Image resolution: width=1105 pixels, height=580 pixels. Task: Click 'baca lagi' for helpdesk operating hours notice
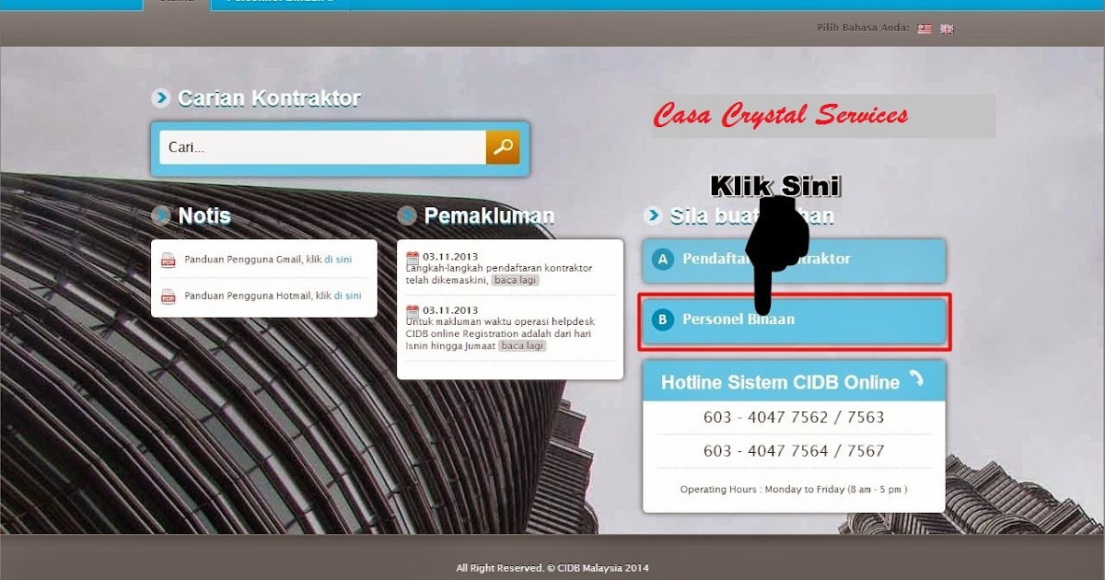(x=522, y=346)
